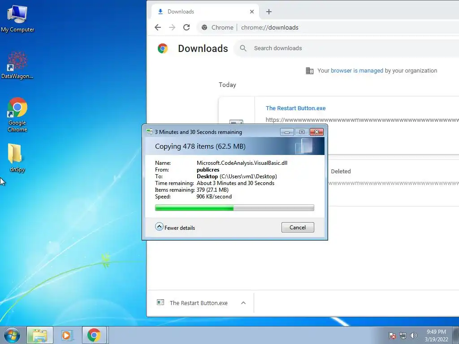Click the Chrome logo beside the Downloads heading

tap(163, 48)
